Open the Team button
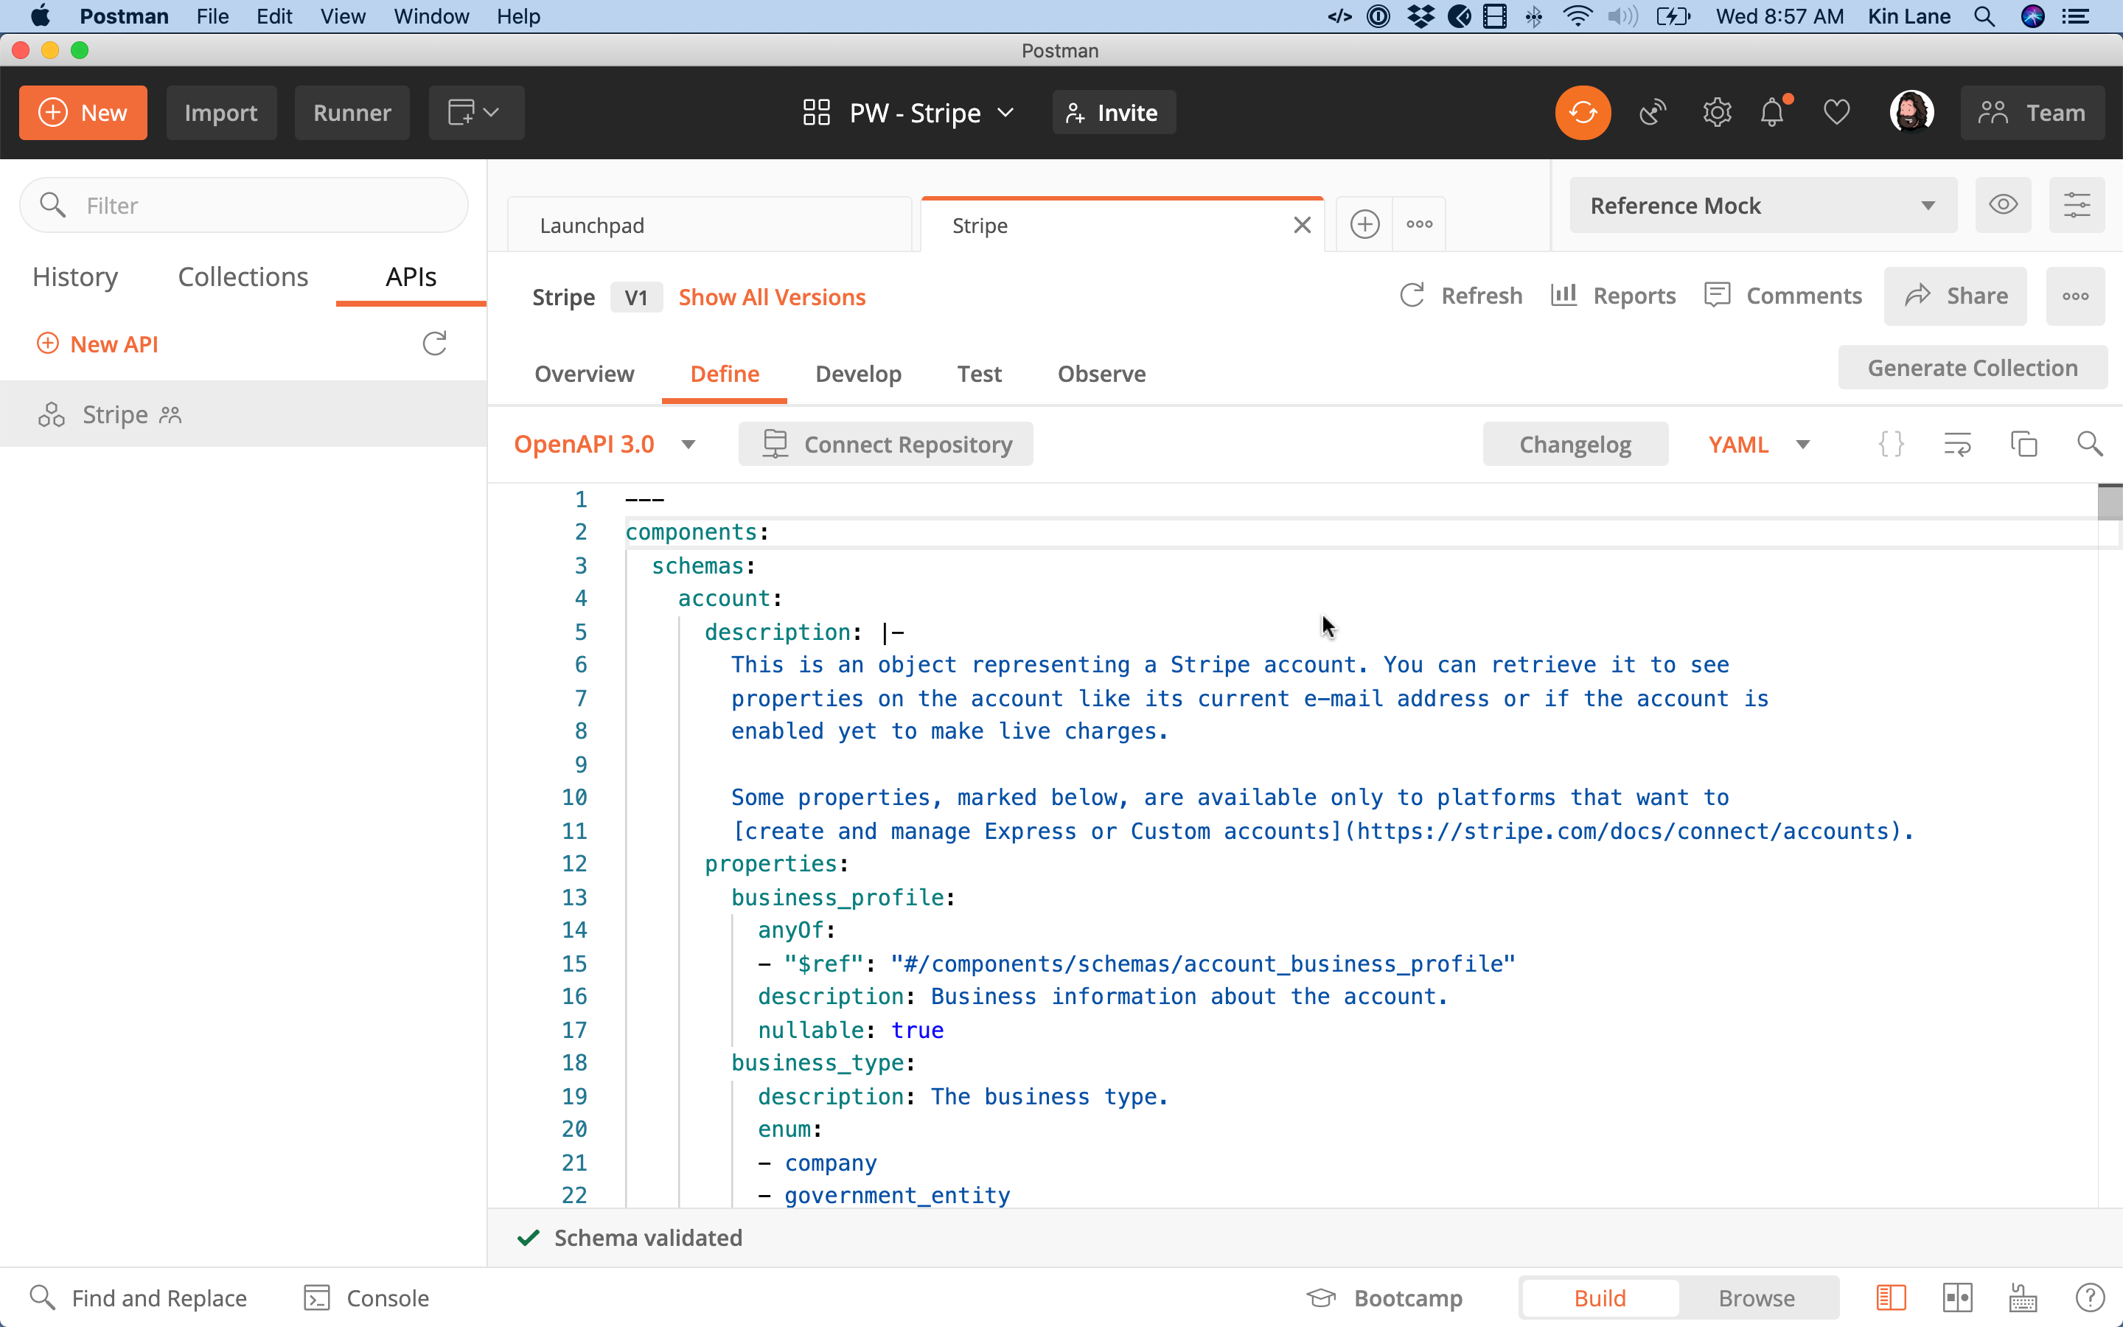 [2032, 112]
